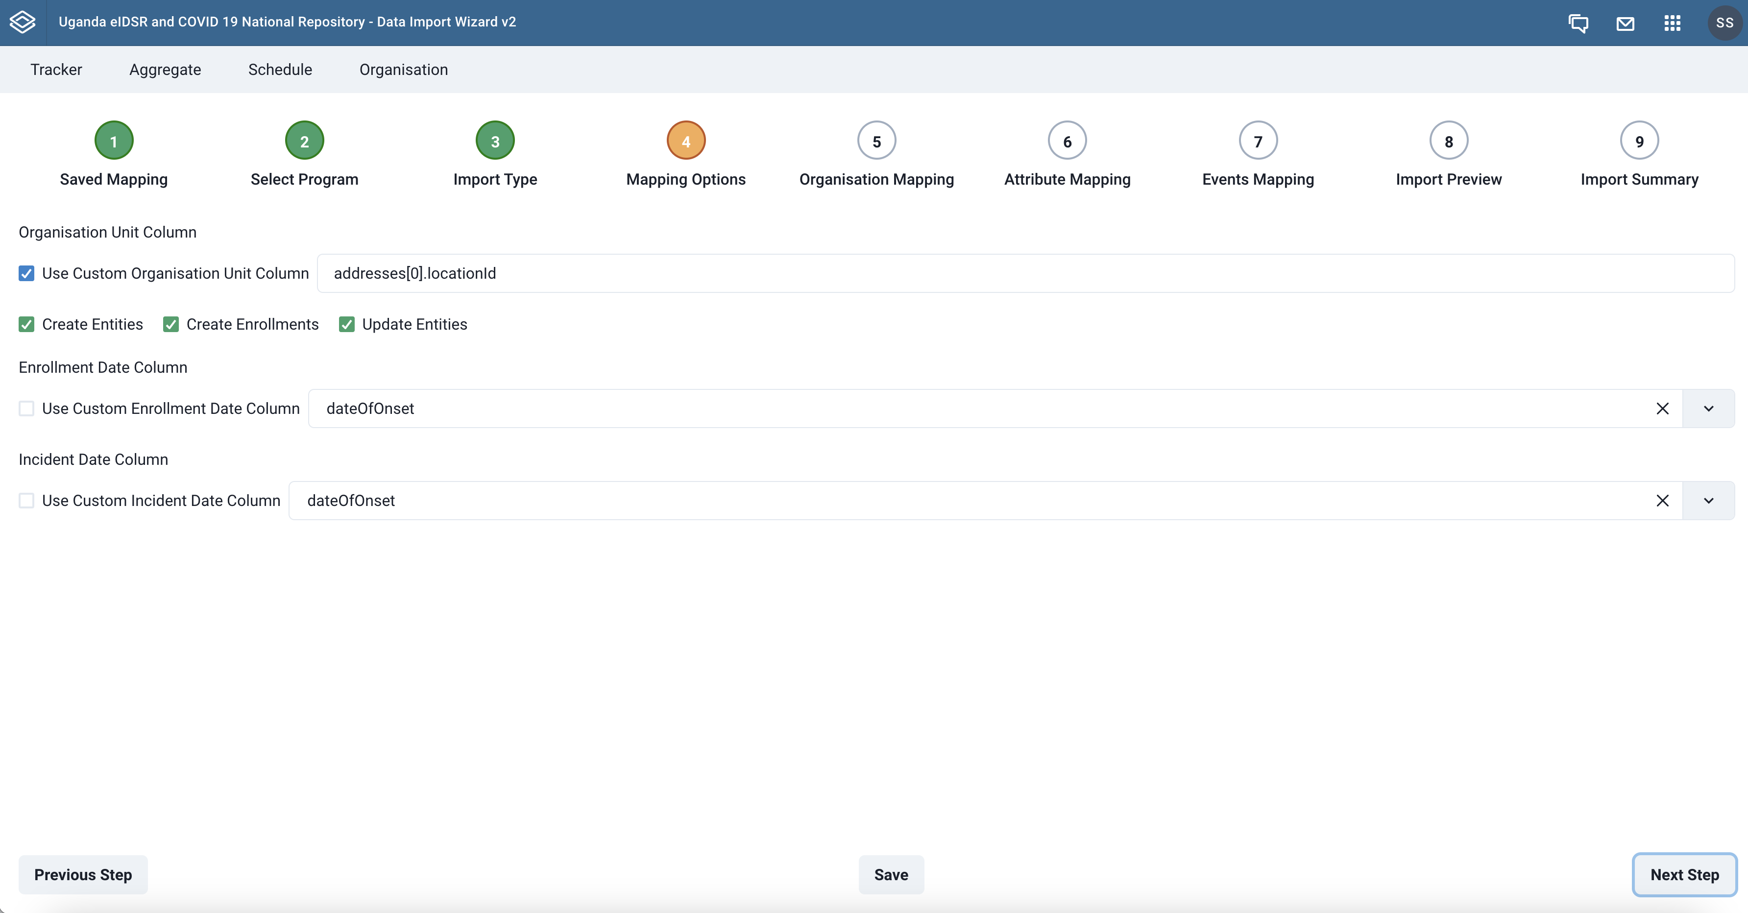Click the Import Summary step icon
Image resolution: width=1748 pixels, height=913 pixels.
1639,141
